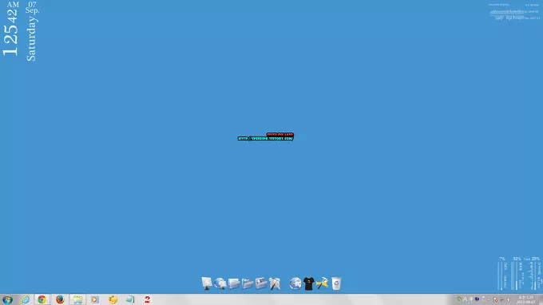
Task: Click the speedine tistory URL watermark
Action: [x=266, y=138]
